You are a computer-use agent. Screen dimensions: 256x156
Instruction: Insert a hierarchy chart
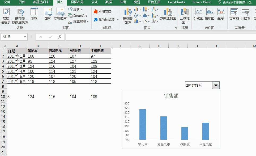pos(146,10)
